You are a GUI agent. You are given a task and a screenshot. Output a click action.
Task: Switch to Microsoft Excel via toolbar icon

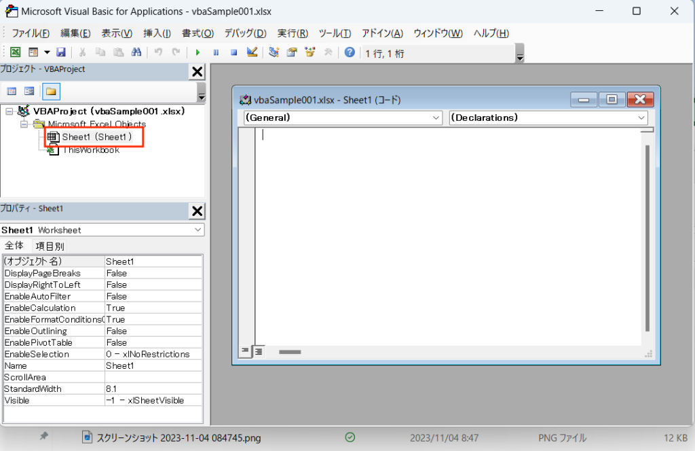[x=16, y=52]
